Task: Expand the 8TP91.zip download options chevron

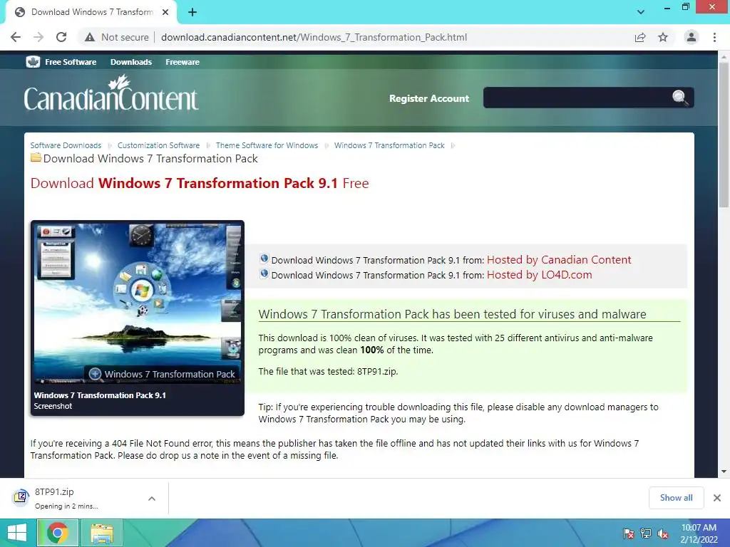Action: 152,498
